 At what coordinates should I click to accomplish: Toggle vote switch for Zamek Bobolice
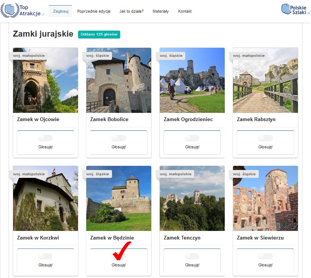coord(119,138)
